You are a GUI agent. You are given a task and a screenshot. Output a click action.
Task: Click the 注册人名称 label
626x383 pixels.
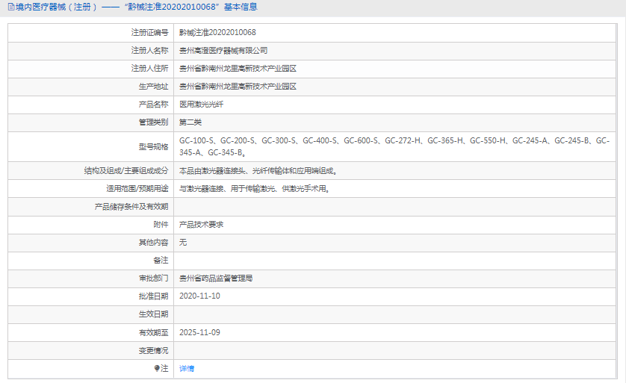149,51
